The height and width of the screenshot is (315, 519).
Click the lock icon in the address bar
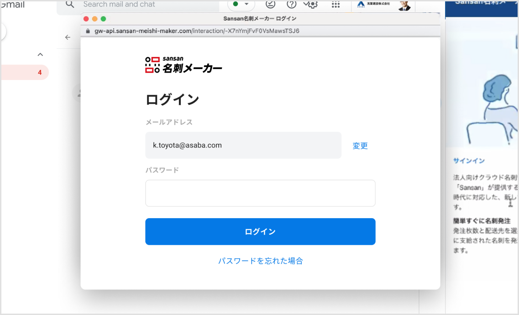click(x=88, y=31)
